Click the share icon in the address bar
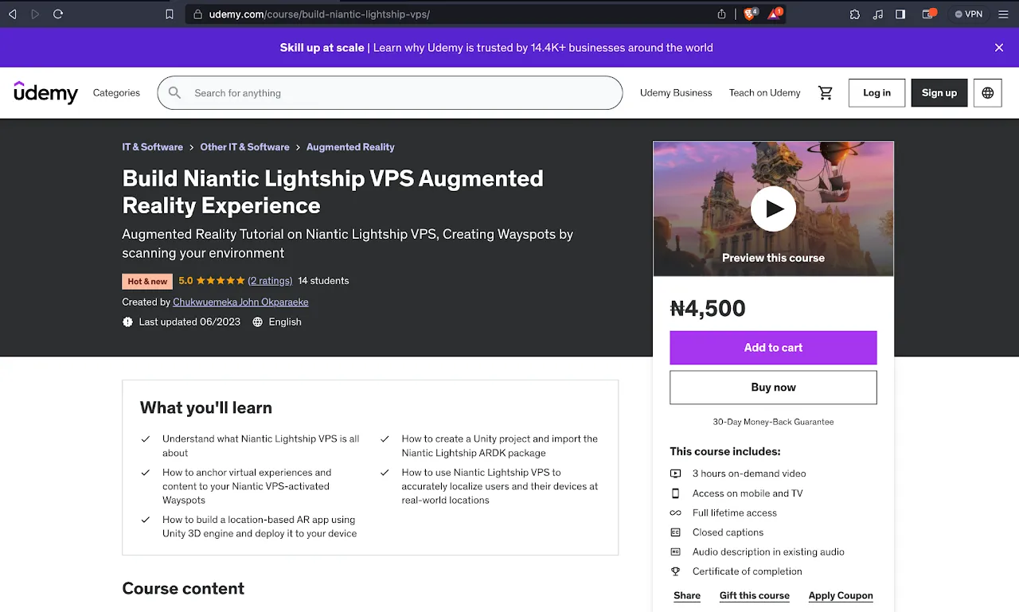Image resolution: width=1019 pixels, height=612 pixels. pos(721,14)
